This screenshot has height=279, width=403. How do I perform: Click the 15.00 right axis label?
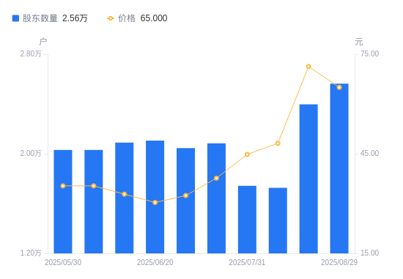pos(369,253)
